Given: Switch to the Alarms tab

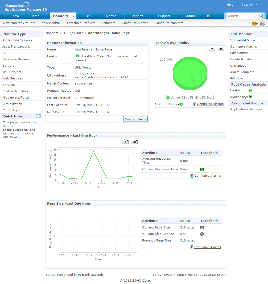Looking at the screenshot, I should pyautogui.click(x=111, y=16).
